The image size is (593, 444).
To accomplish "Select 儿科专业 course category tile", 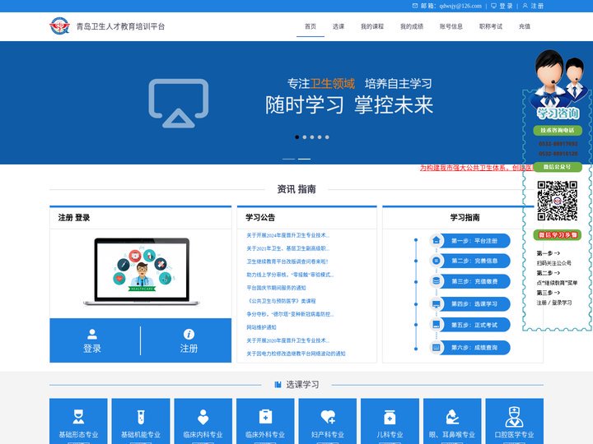I will [x=390, y=421].
